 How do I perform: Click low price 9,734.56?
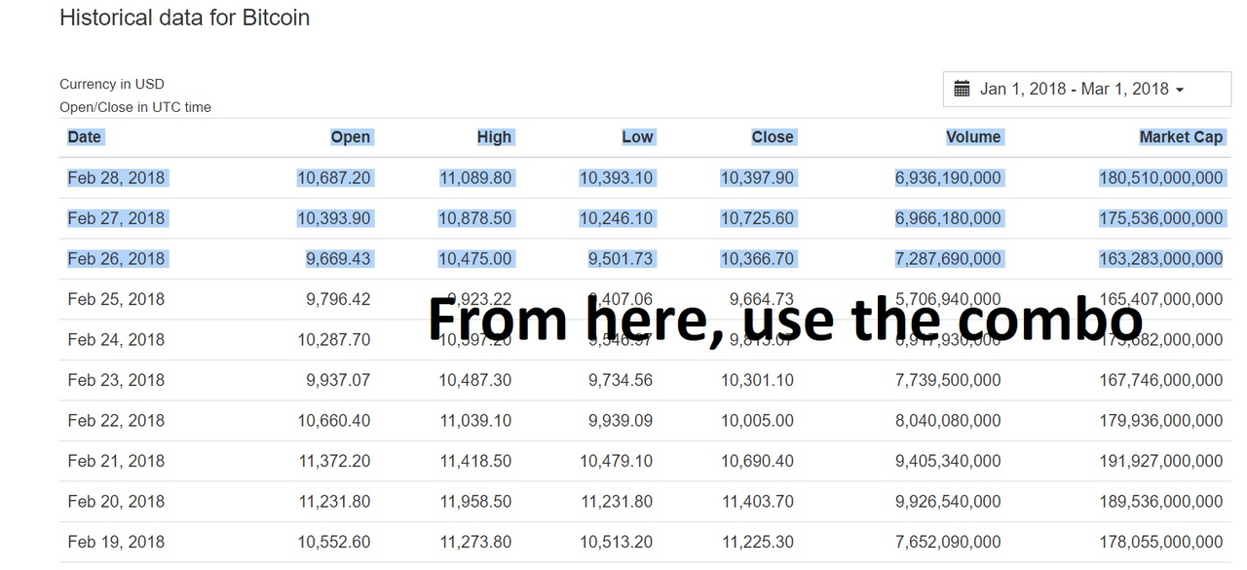621,380
